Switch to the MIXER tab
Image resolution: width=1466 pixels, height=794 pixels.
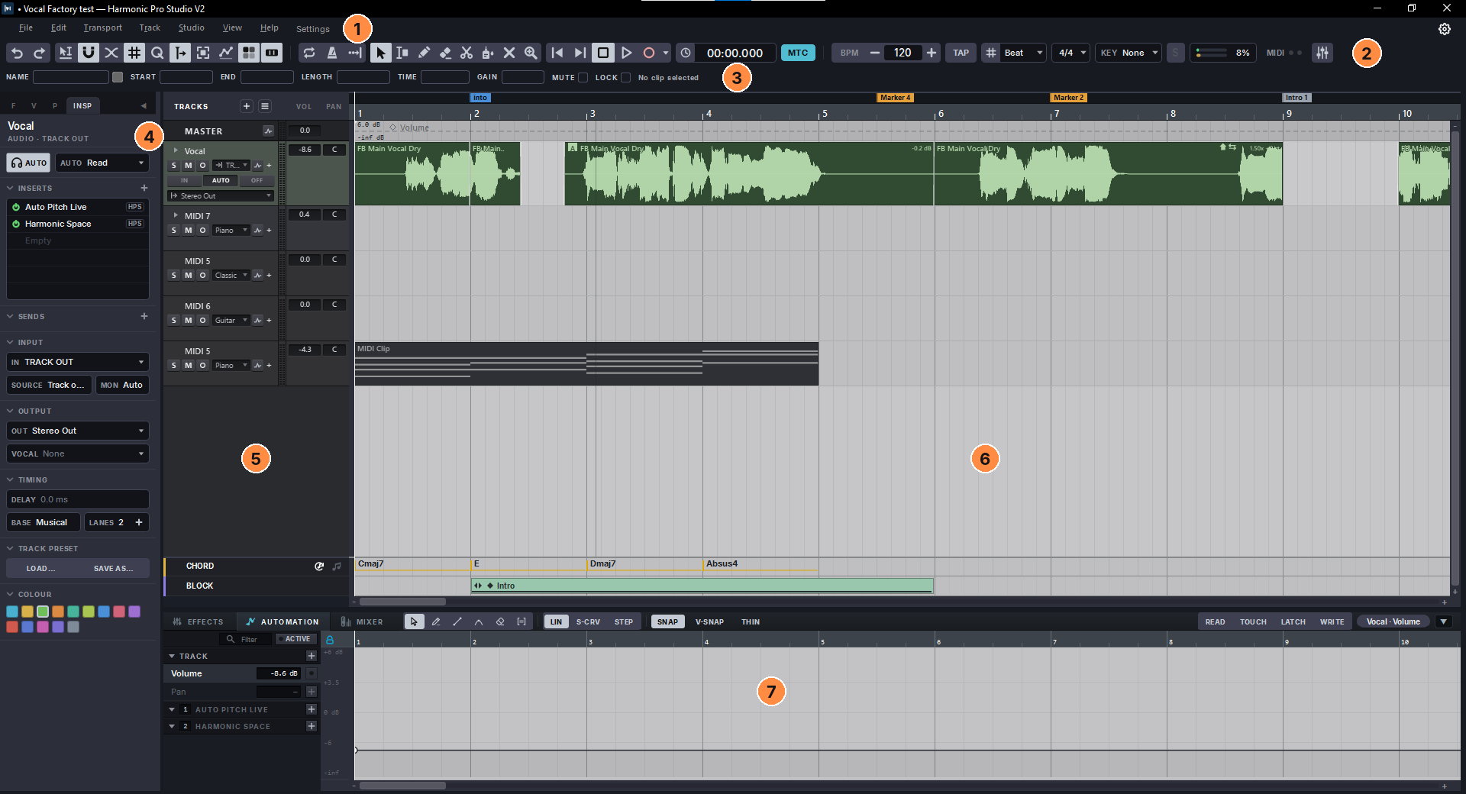(x=362, y=621)
